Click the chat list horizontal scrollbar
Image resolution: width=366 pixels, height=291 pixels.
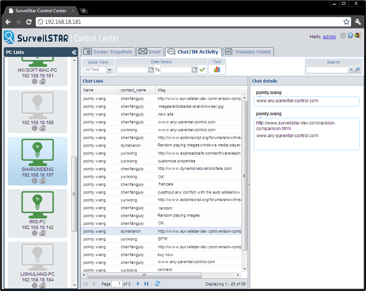[144, 275]
